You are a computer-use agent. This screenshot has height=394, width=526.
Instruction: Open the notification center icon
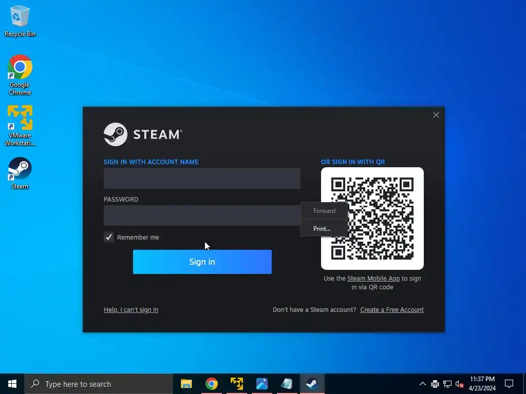pos(509,384)
